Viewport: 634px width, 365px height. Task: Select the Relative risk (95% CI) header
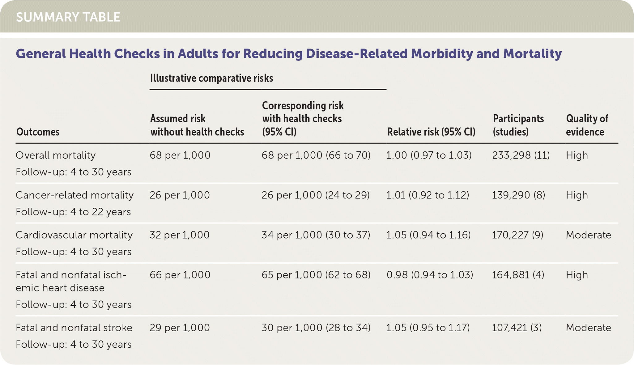coord(431,132)
